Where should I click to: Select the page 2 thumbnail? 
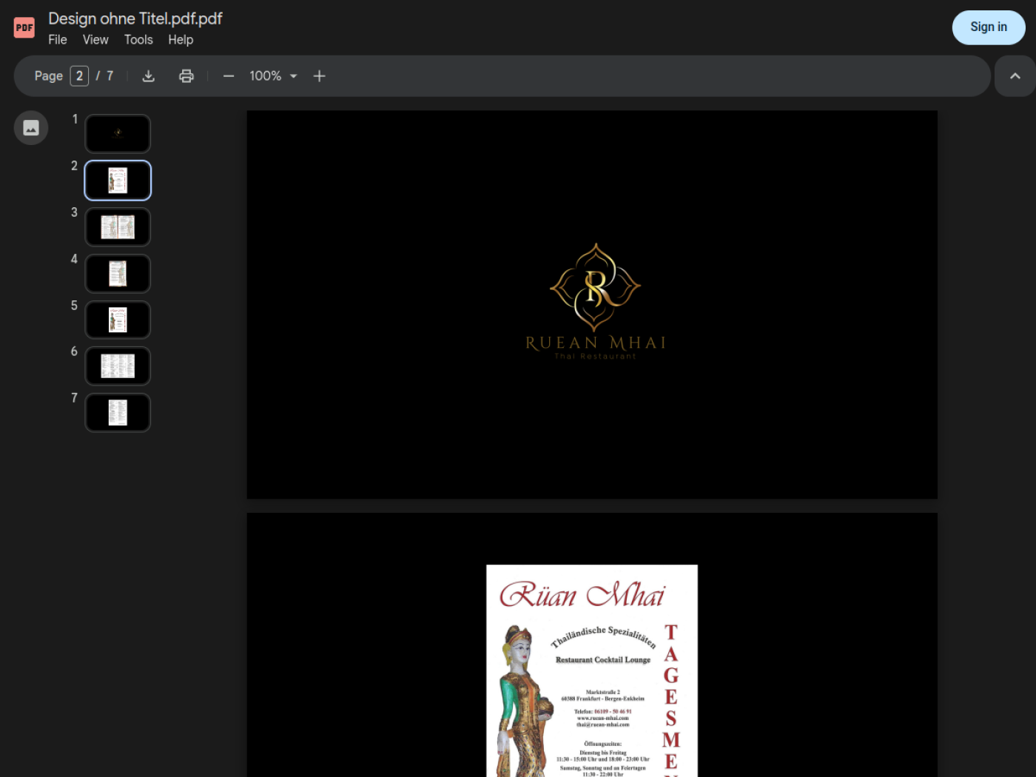[x=118, y=181]
